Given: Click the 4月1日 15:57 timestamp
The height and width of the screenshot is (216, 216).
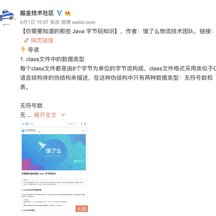Looking at the screenshot, I should click(34, 22).
